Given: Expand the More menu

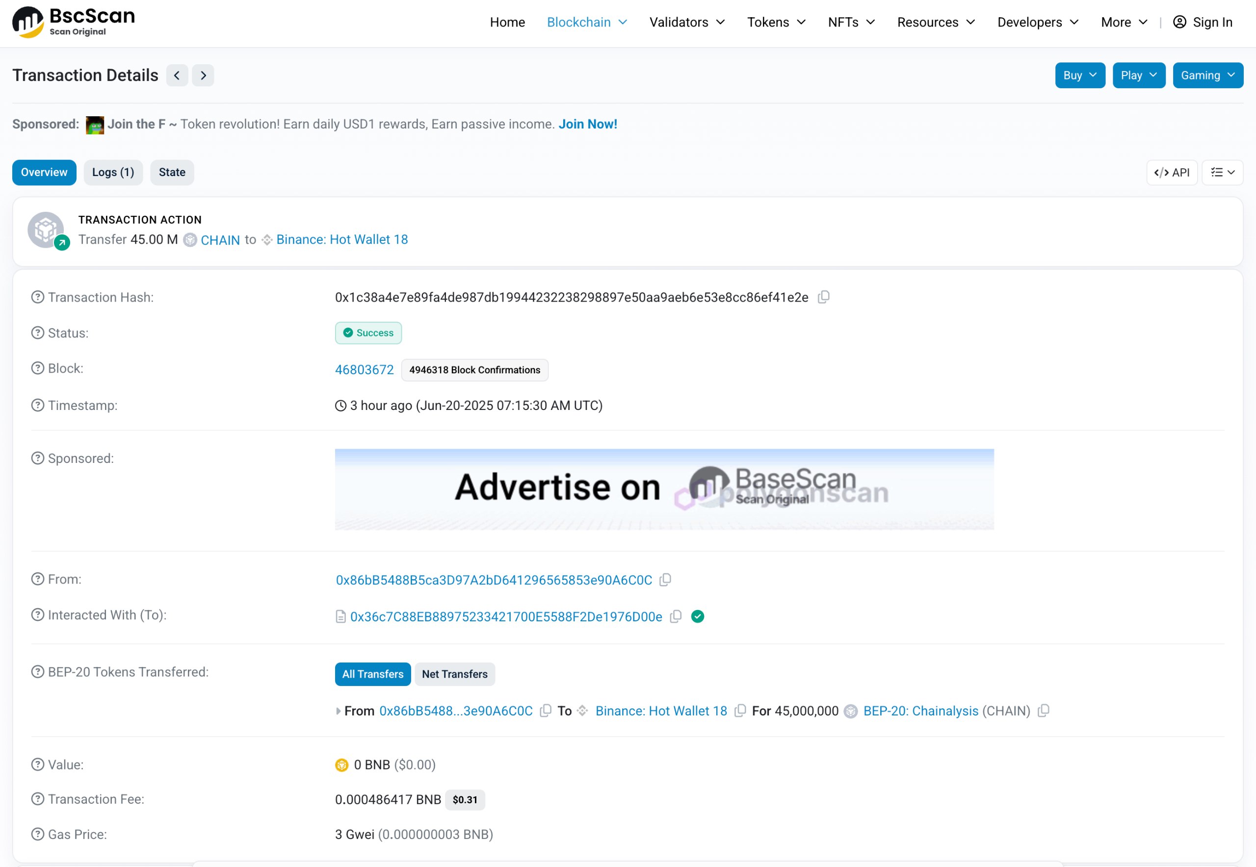Looking at the screenshot, I should click(x=1124, y=22).
